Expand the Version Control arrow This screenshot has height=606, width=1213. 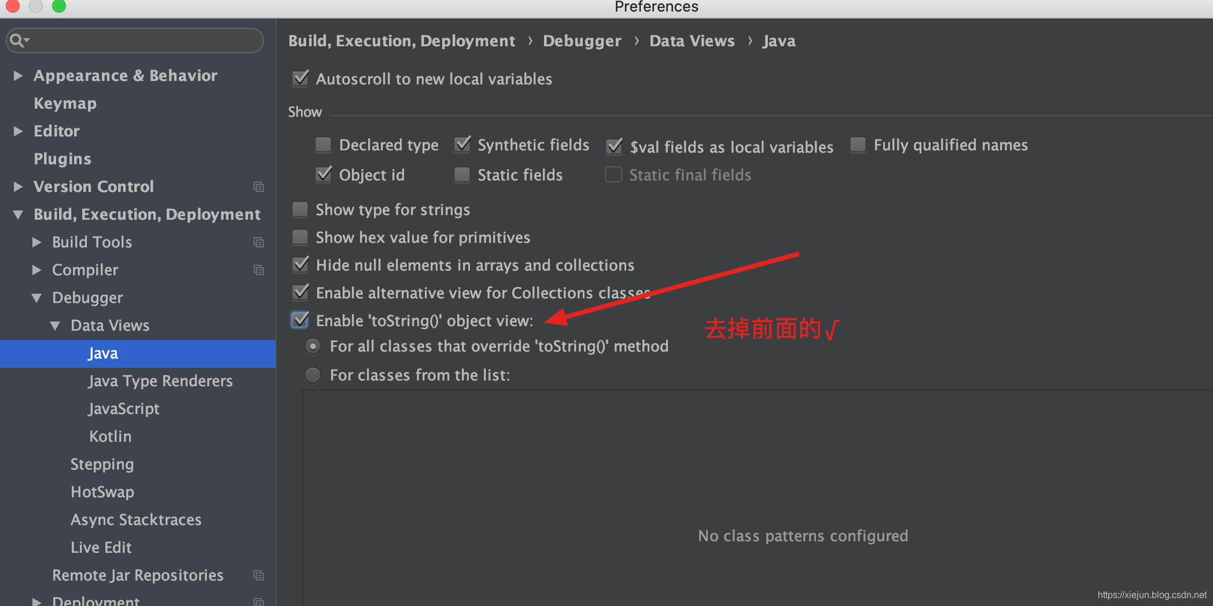tap(18, 187)
